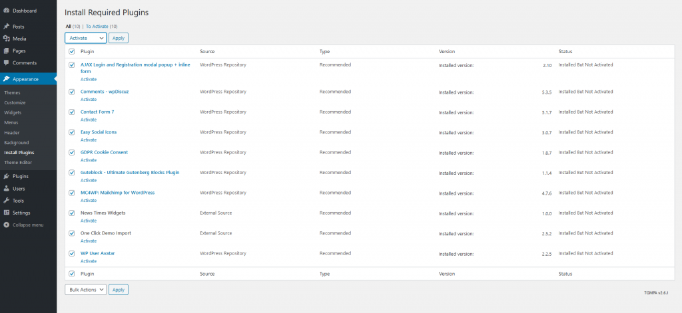This screenshot has width=682, height=313.
Task: Uncheck the One Click Demo Import checkbox
Action: pyautogui.click(x=72, y=233)
